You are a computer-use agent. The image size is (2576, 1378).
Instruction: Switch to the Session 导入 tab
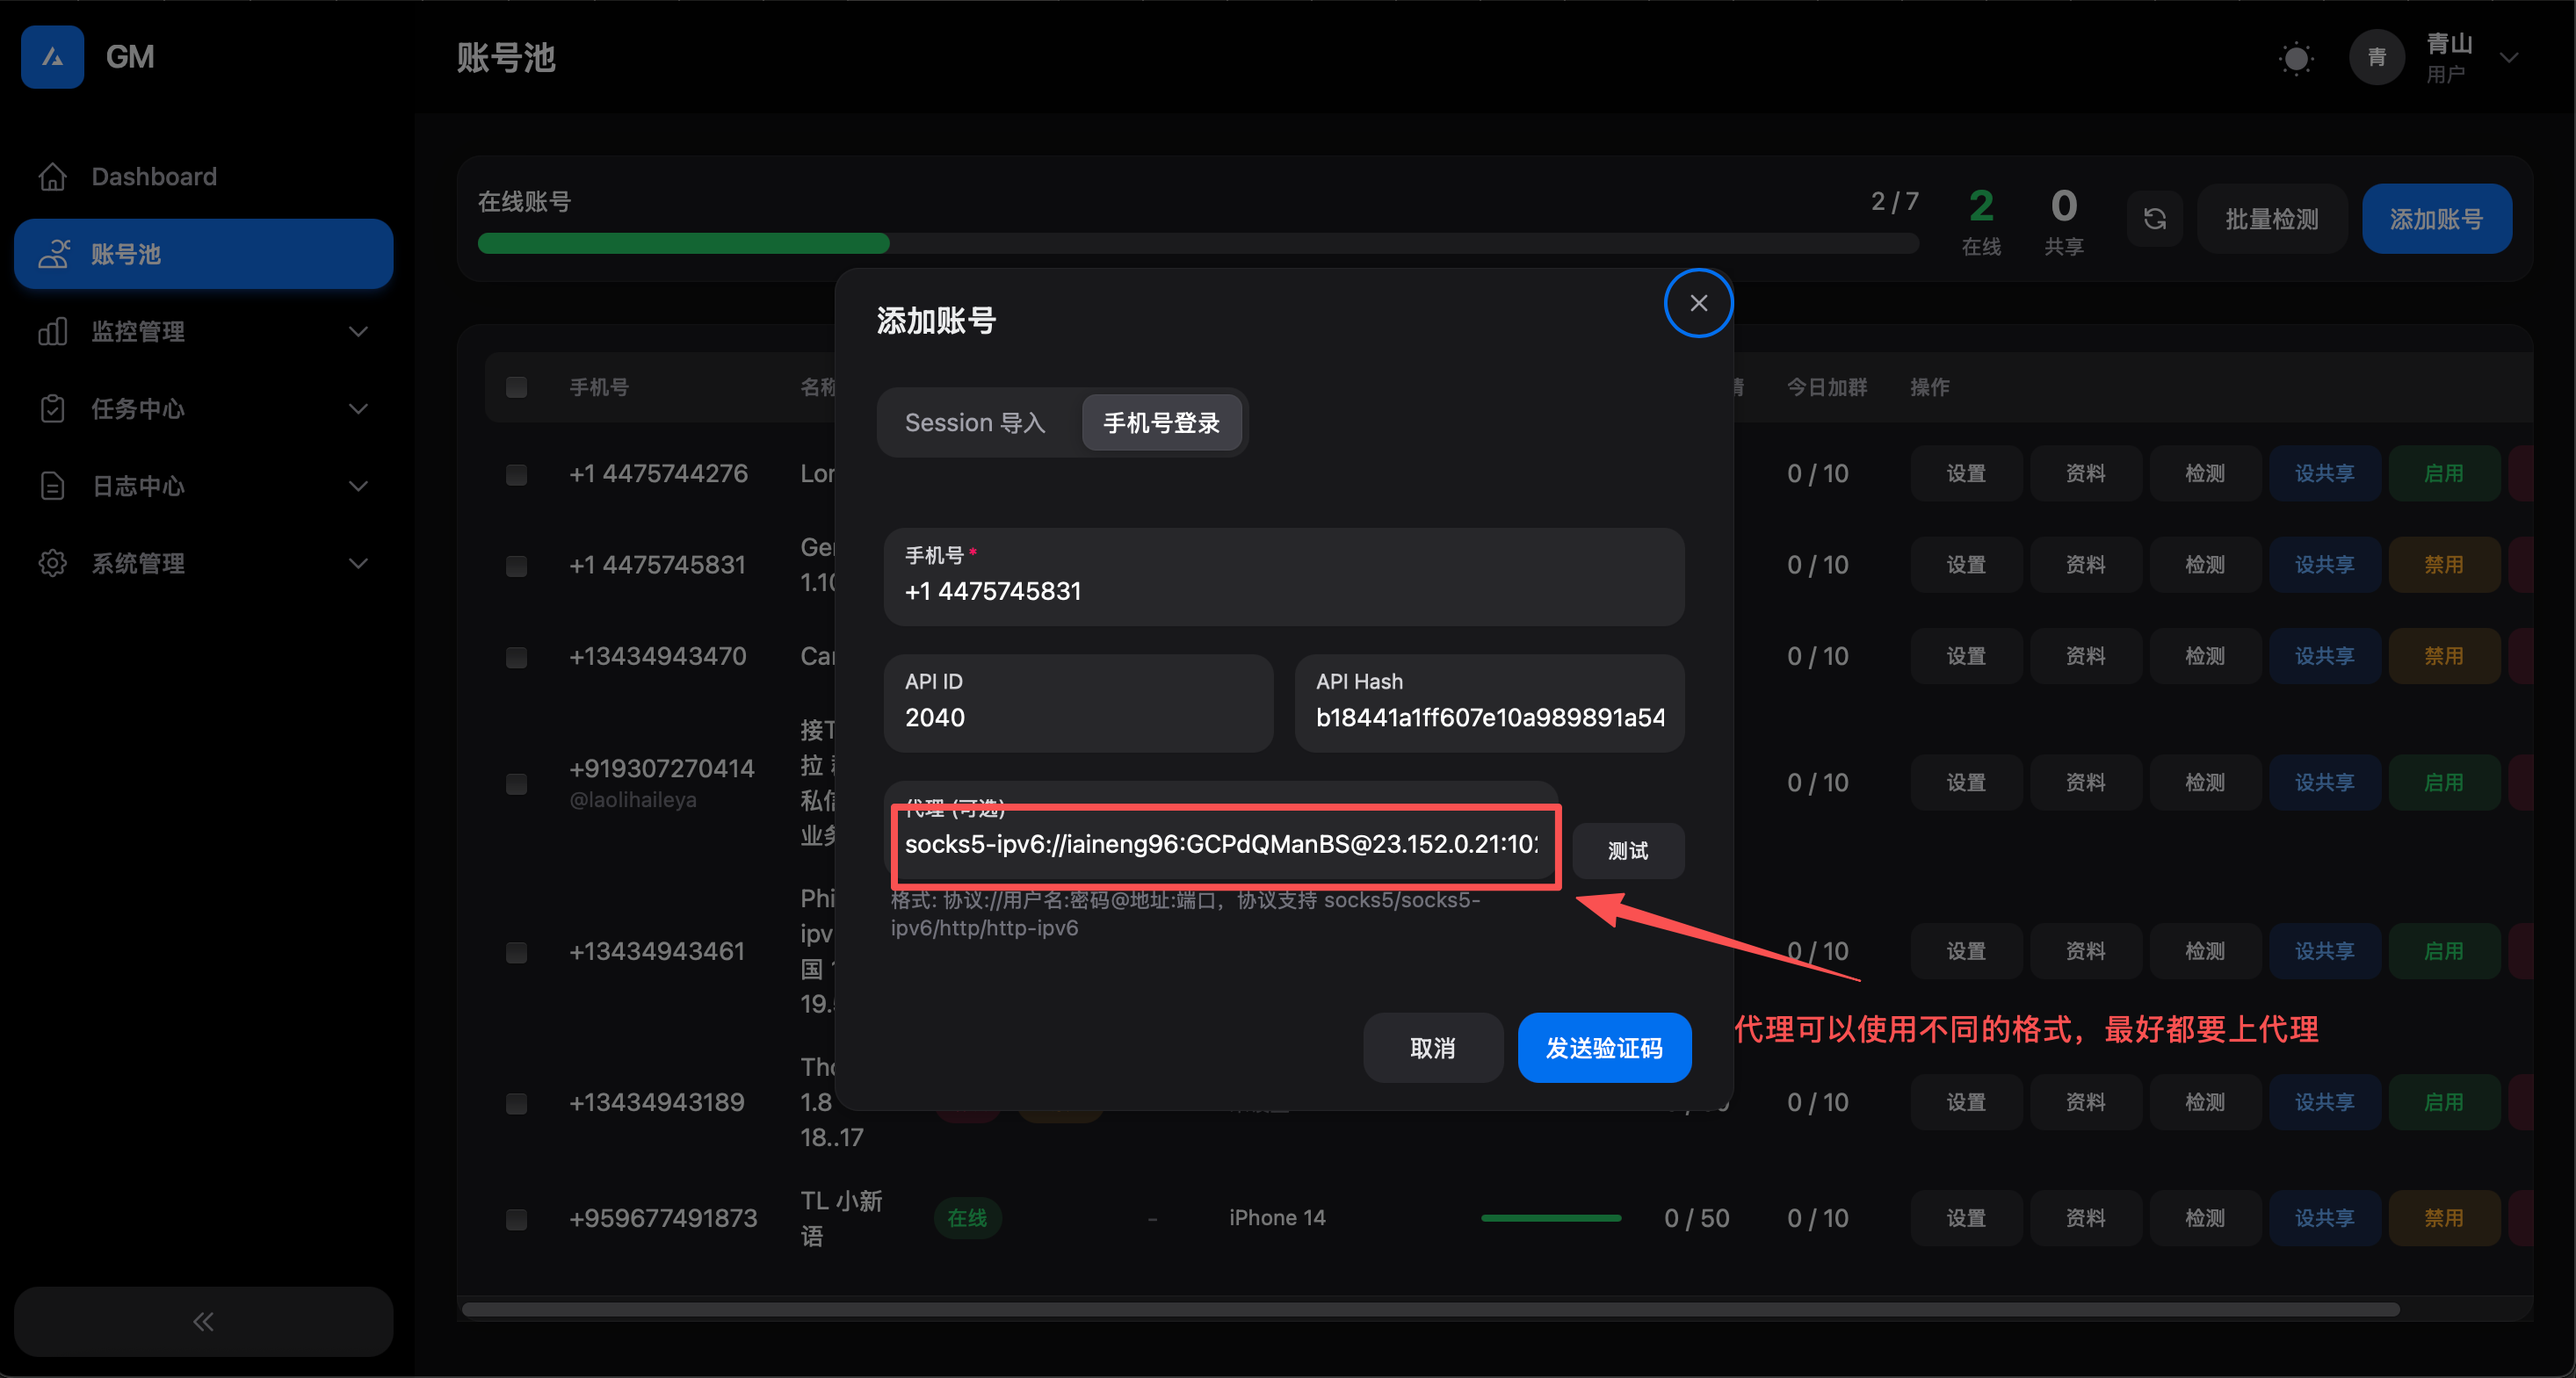tap(975, 423)
